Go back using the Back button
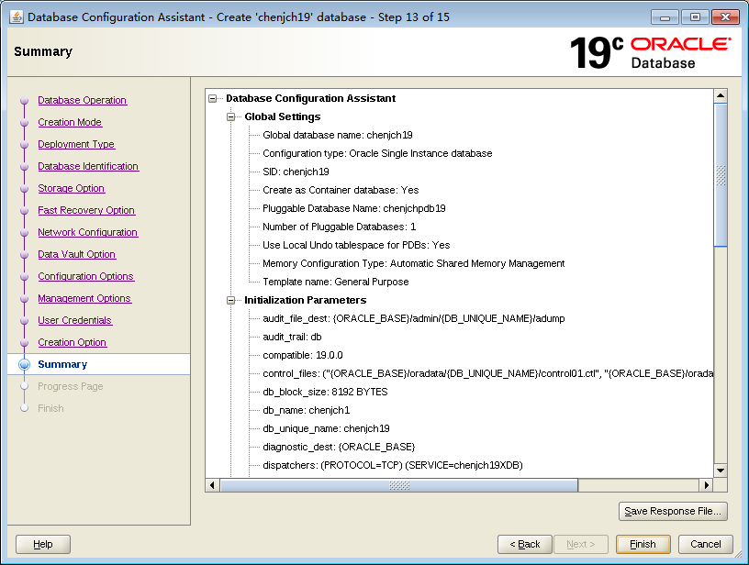This screenshot has width=749, height=565. pyautogui.click(x=525, y=544)
